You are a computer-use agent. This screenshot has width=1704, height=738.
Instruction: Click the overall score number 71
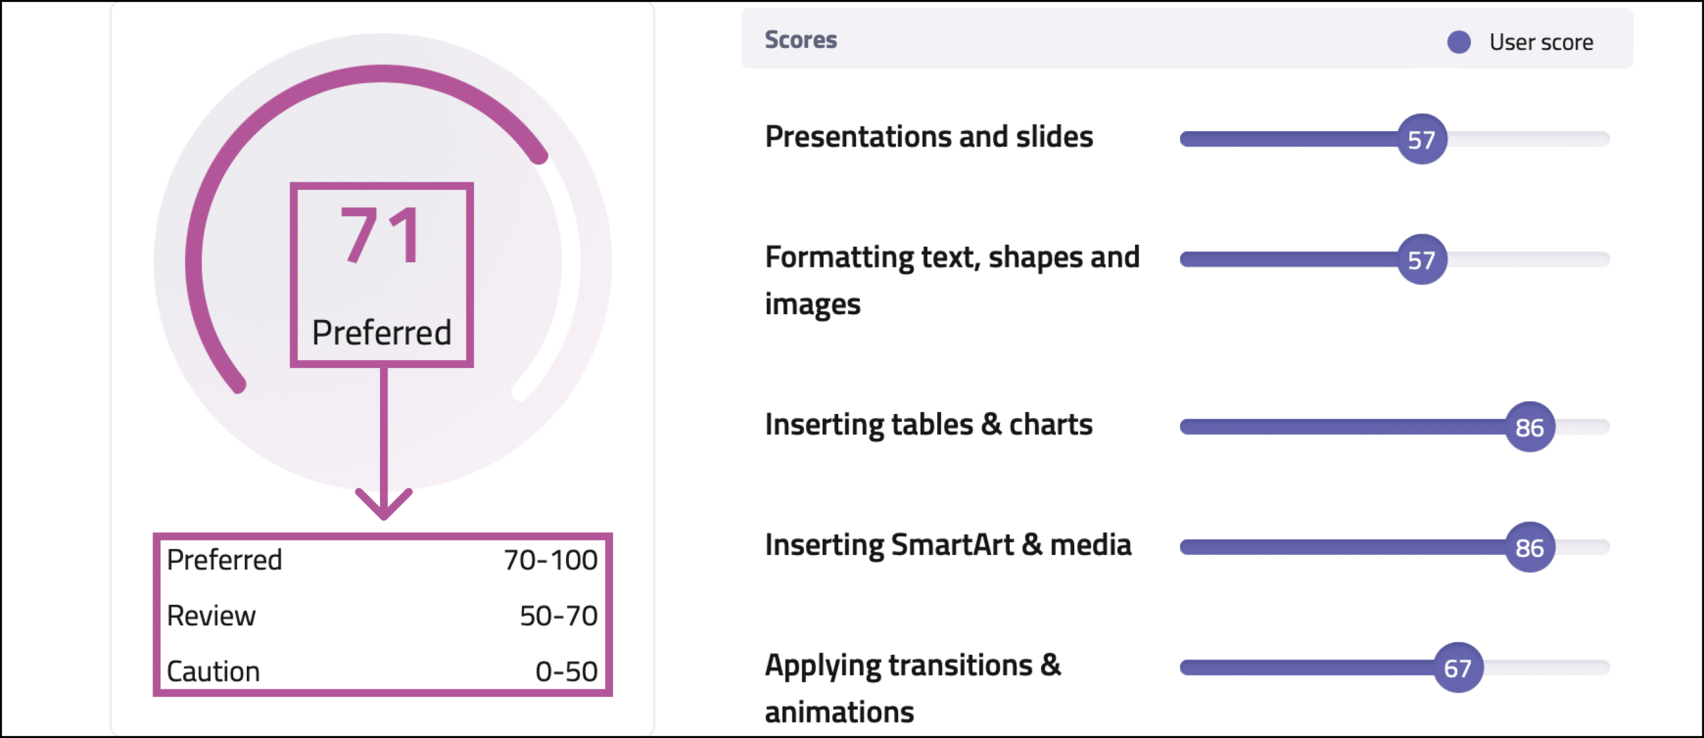[381, 235]
